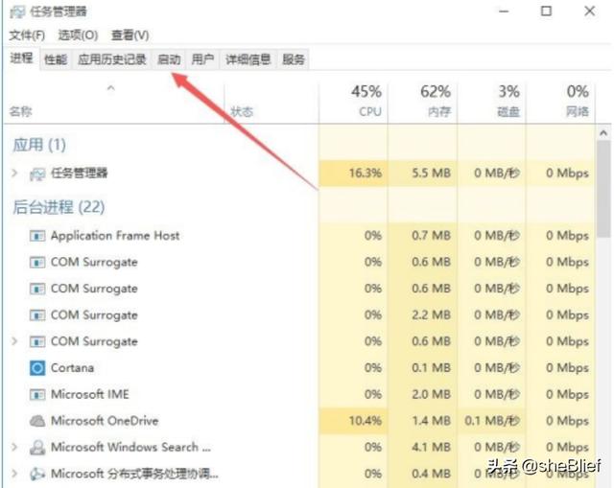
Task: Click the 任务管理器 app row icon
Action: point(37,174)
